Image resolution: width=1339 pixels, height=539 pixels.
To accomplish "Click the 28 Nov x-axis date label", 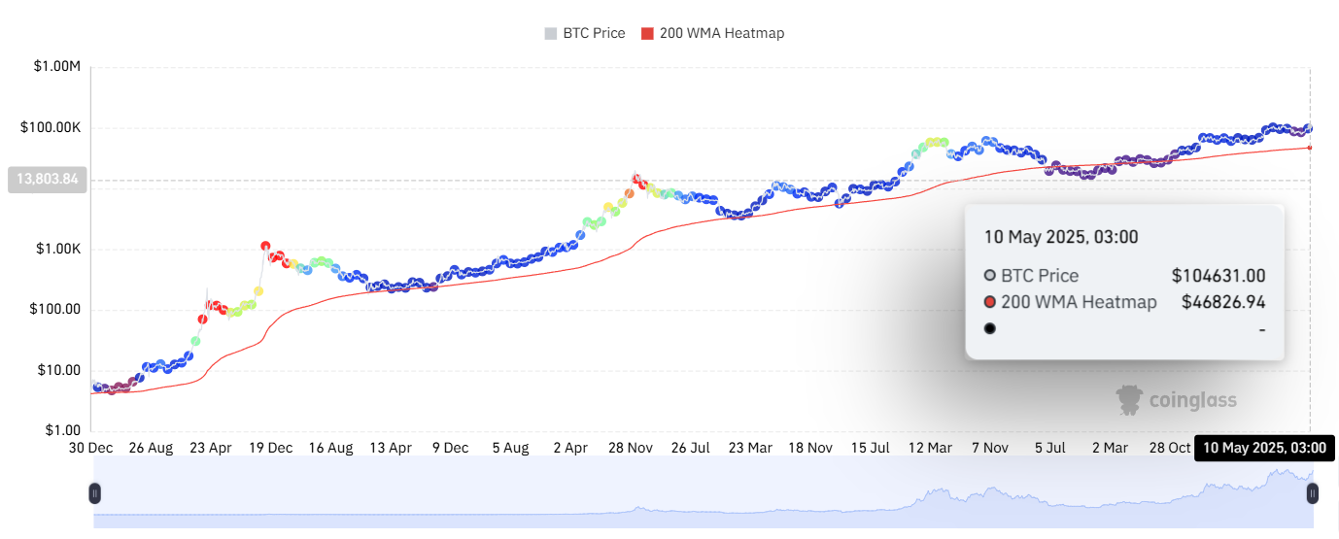I will (x=631, y=448).
